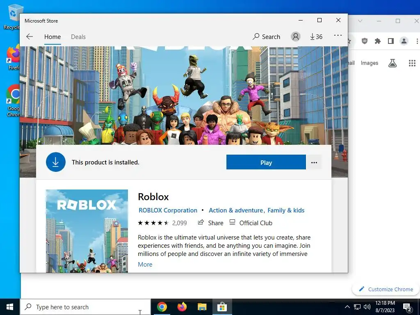Click the round blue download icon

56,162
